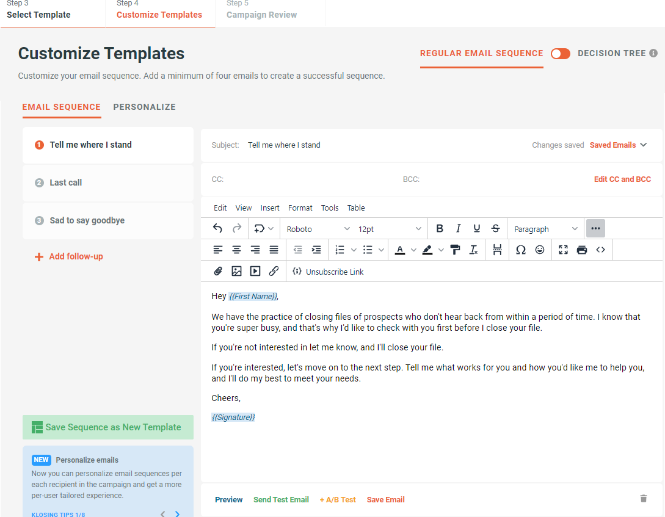This screenshot has width=665, height=517.
Task: Toggle underline formatting
Action: [x=477, y=229]
